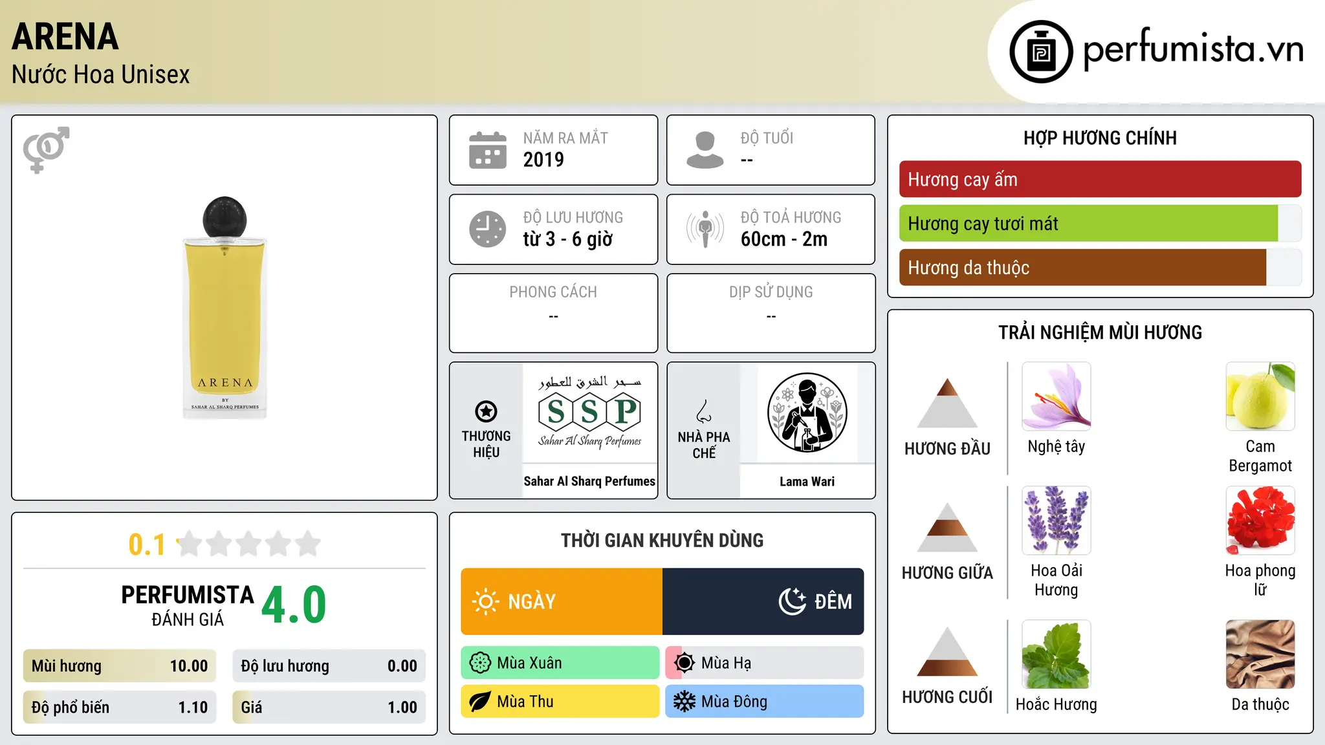Click the snowflake icon for Mùa Đông
Viewport: 1325px width, 745px height.
684,702
